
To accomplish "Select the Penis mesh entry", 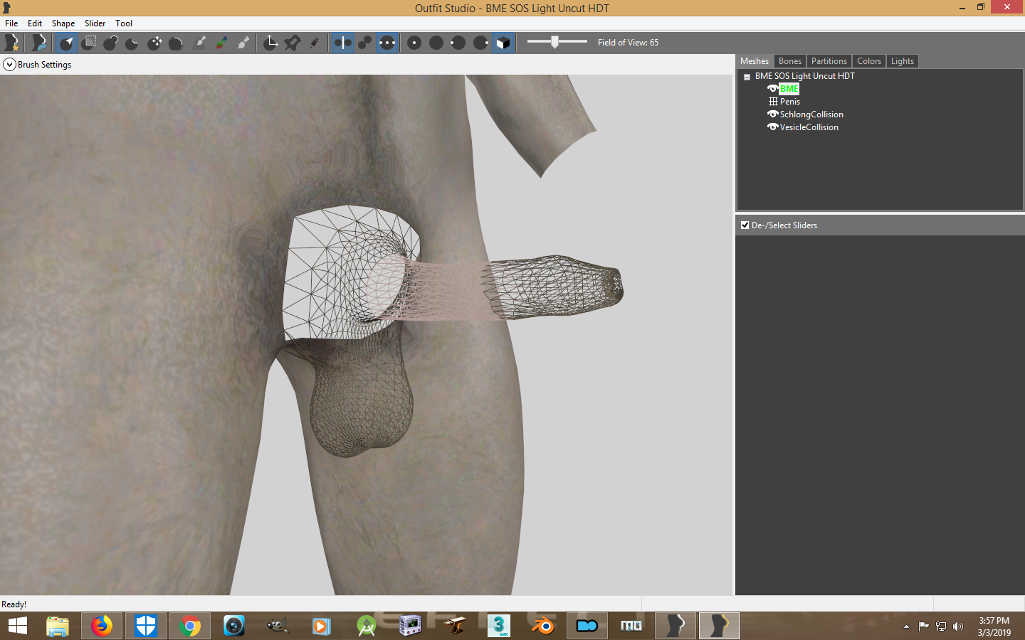I will tap(790, 102).
